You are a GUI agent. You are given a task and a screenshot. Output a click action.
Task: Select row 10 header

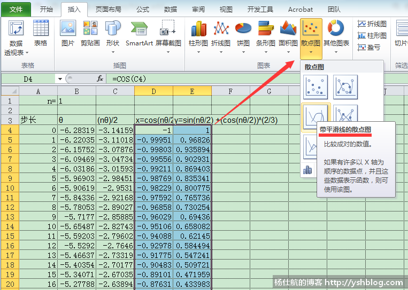click(x=10, y=188)
